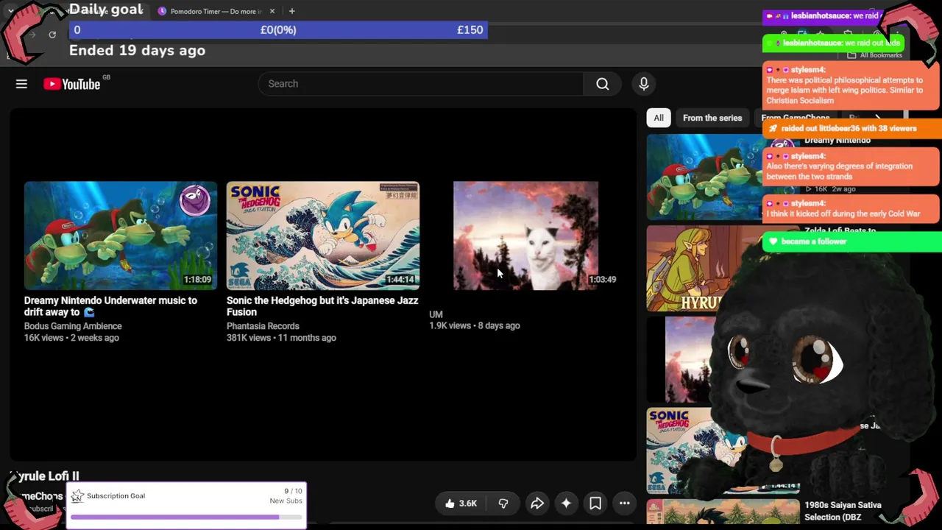Screen dimensions: 942x530
Task: Close the Pomodoro Timer browser tab
Action: click(272, 11)
